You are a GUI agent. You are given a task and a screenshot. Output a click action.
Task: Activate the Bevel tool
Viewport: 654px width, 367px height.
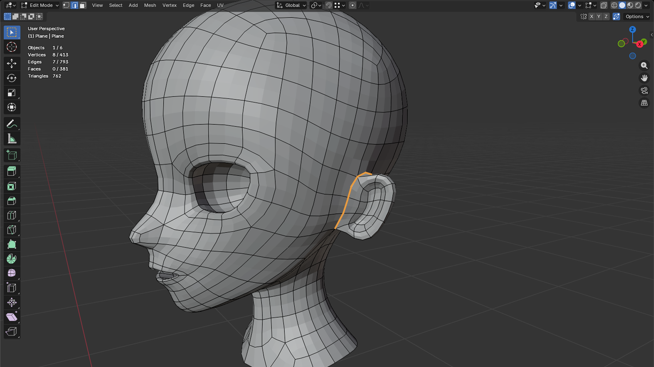(x=12, y=201)
